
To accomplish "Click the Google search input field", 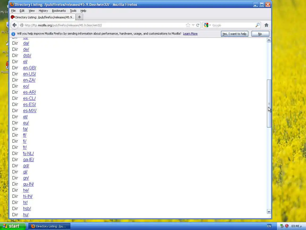I will (x=233, y=25).
